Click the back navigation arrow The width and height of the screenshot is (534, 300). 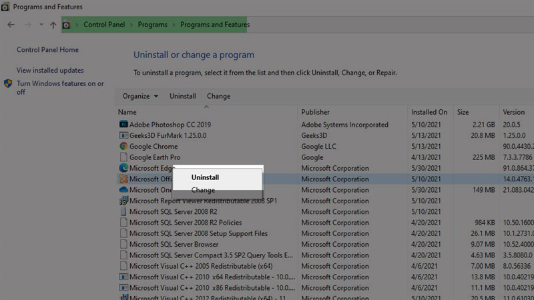pyautogui.click(x=11, y=25)
